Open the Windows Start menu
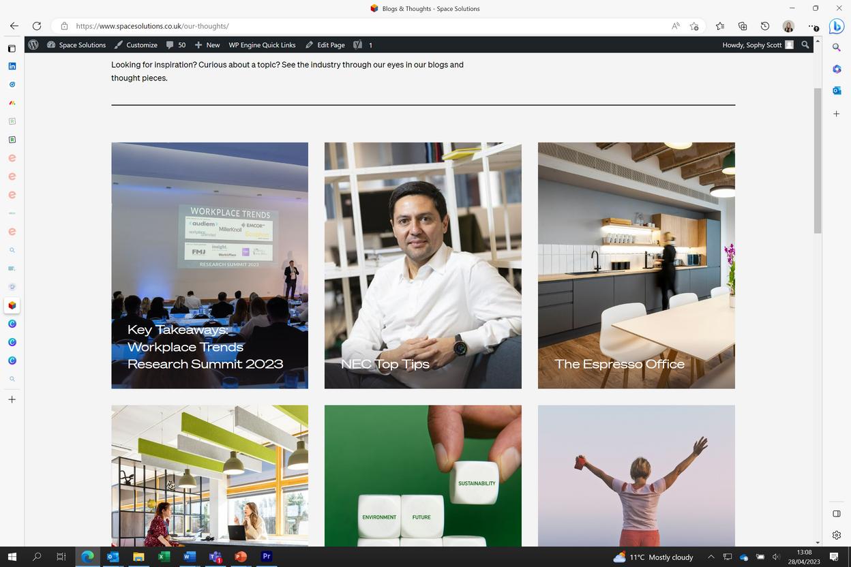The width and height of the screenshot is (851, 567). pos(12,557)
